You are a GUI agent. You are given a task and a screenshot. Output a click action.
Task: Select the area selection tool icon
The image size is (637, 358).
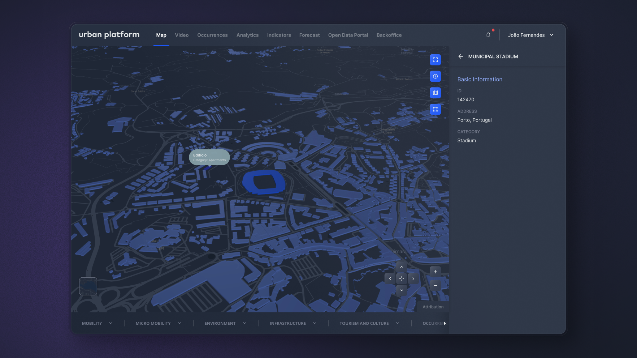coord(435,109)
